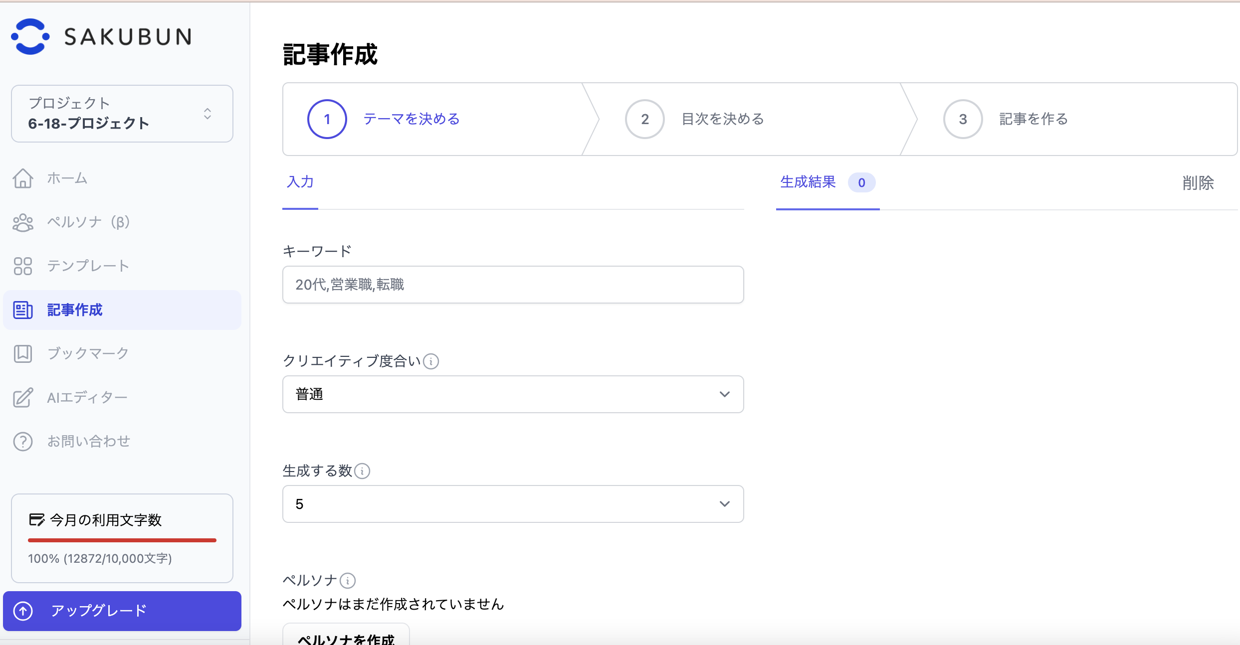Click the Templates grid icon
This screenshot has width=1240, height=645.
point(23,266)
